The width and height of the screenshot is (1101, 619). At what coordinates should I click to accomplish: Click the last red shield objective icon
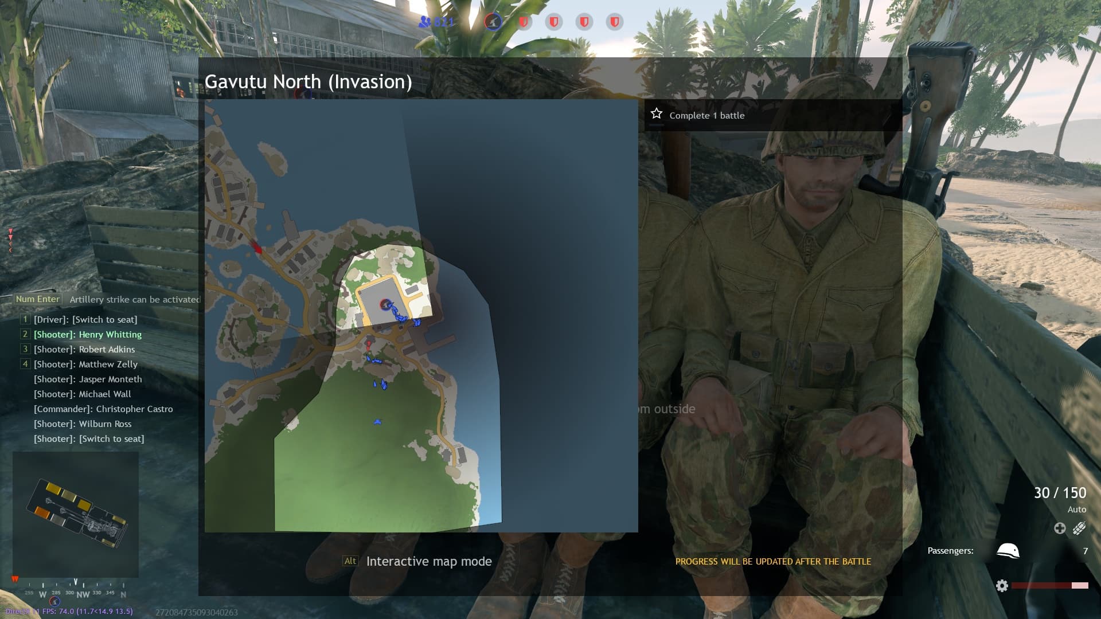pyautogui.click(x=614, y=22)
